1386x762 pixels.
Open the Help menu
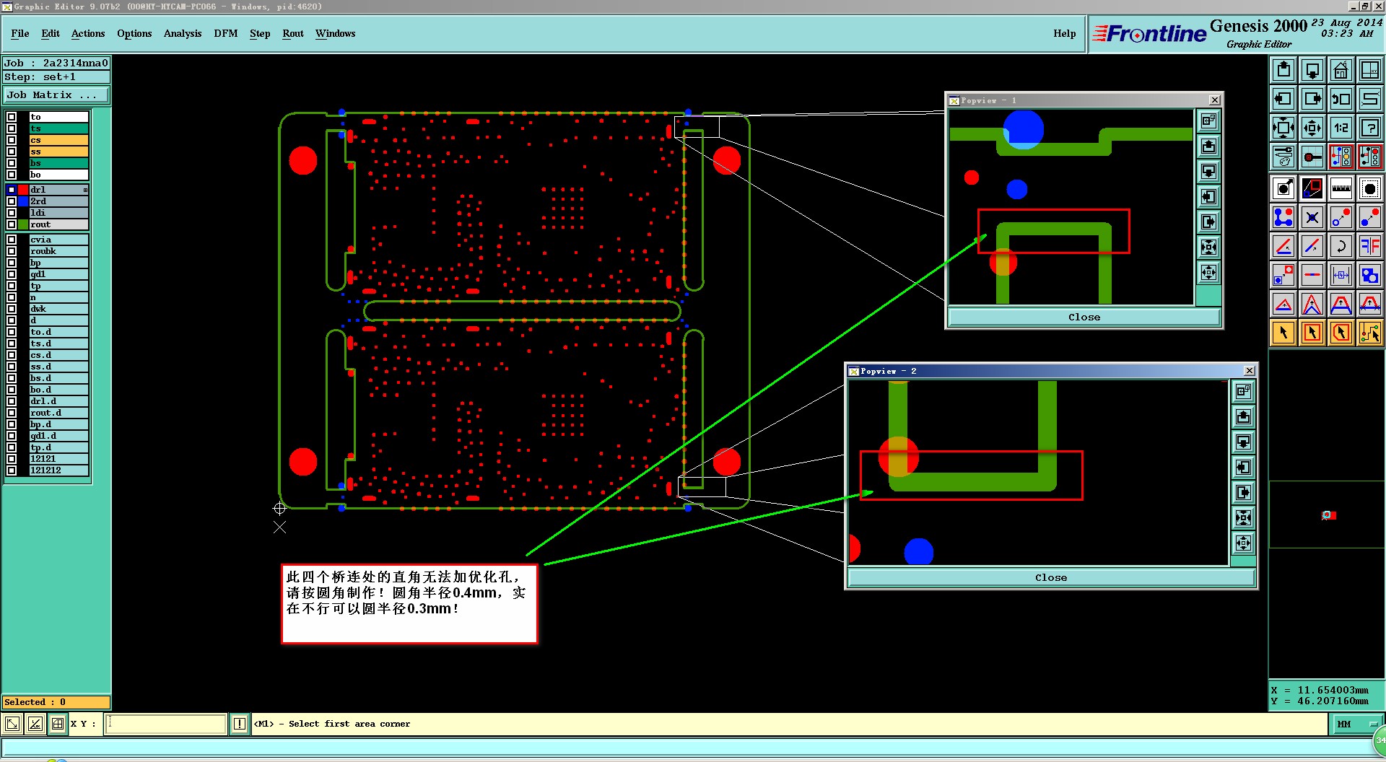click(1064, 33)
